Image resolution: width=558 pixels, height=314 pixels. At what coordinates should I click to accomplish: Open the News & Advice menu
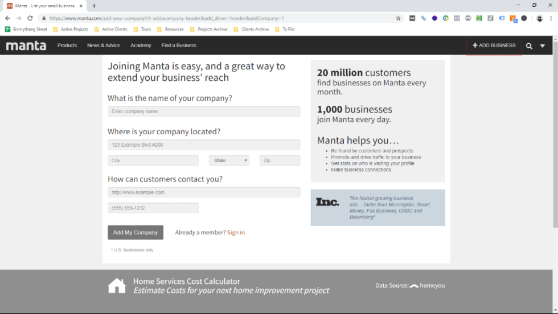tap(104, 46)
